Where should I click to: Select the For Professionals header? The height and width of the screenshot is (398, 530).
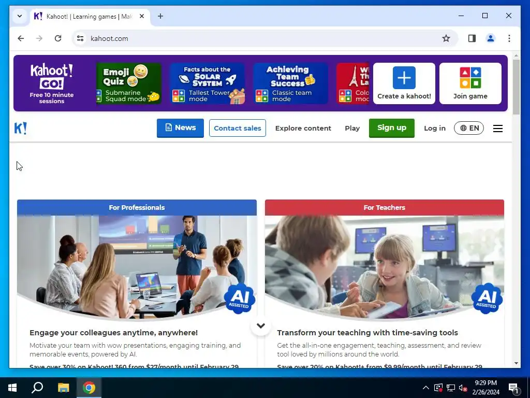(x=137, y=207)
